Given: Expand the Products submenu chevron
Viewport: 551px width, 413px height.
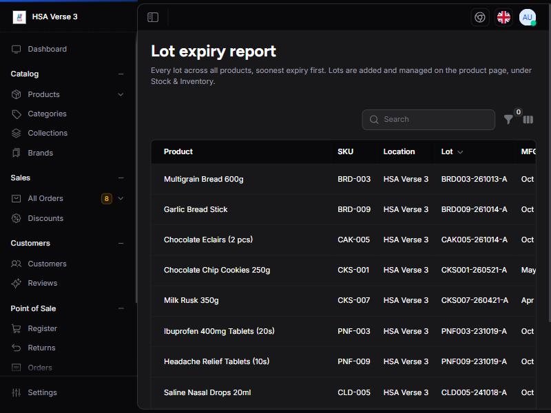Looking at the screenshot, I should [x=121, y=94].
